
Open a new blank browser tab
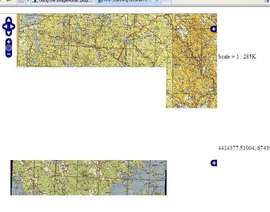(x=166, y=2)
